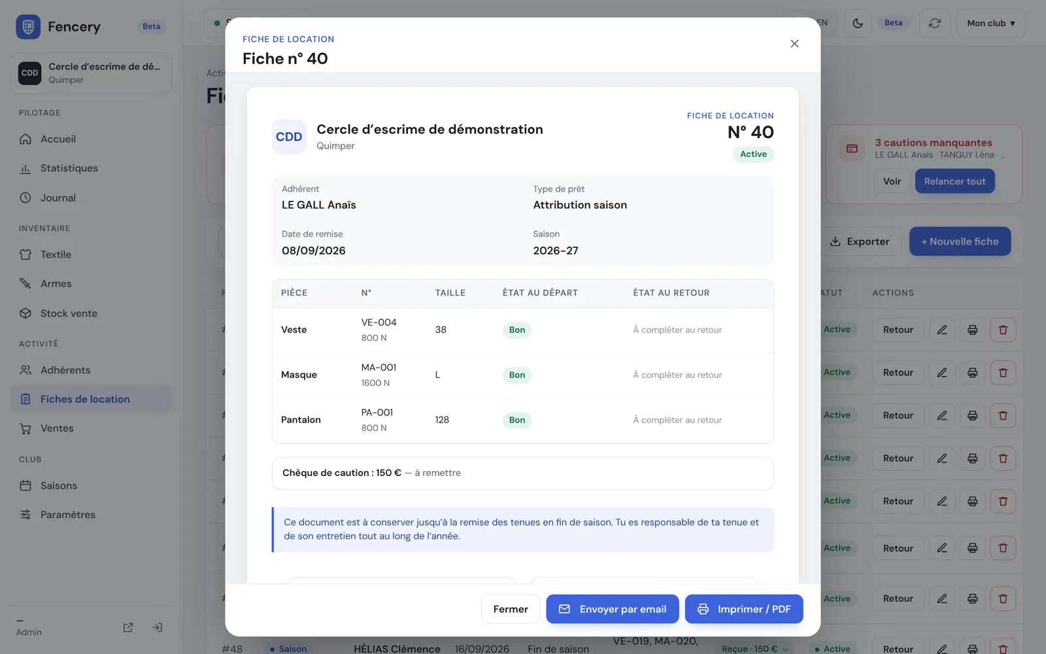
Task: Expand the Reçue · 150 € caution dropdown
Action: tap(755, 649)
